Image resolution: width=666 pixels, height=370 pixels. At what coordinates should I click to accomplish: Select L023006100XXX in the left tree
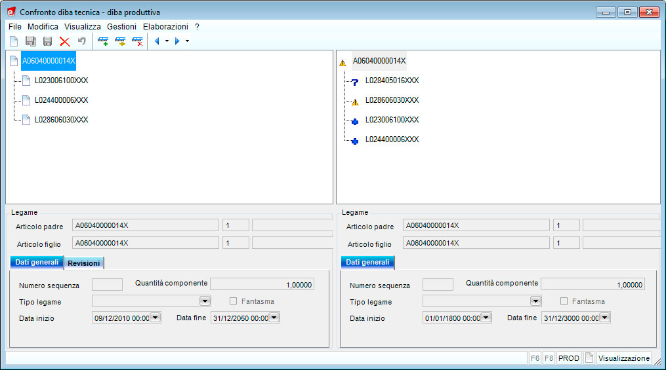[x=62, y=81]
